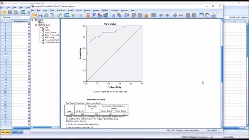This screenshot has height=140, width=249.
Task: Click the Go to Data icon
Action: click(88, 15)
